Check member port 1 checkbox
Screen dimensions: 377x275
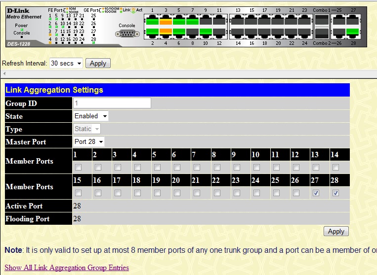click(x=78, y=167)
